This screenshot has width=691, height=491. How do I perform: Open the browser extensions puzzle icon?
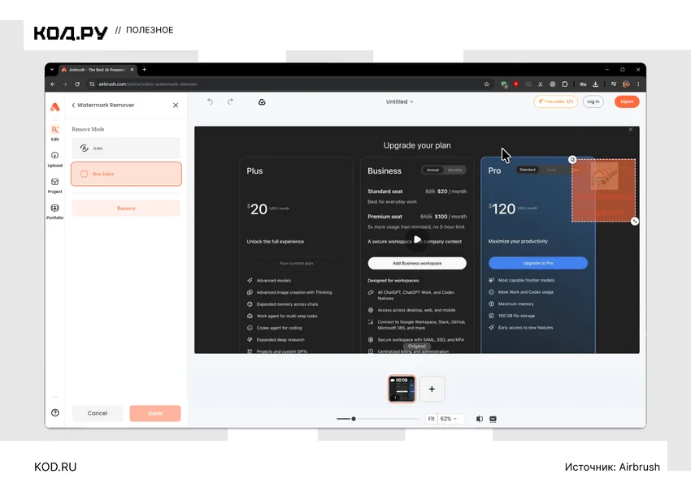[x=565, y=84]
